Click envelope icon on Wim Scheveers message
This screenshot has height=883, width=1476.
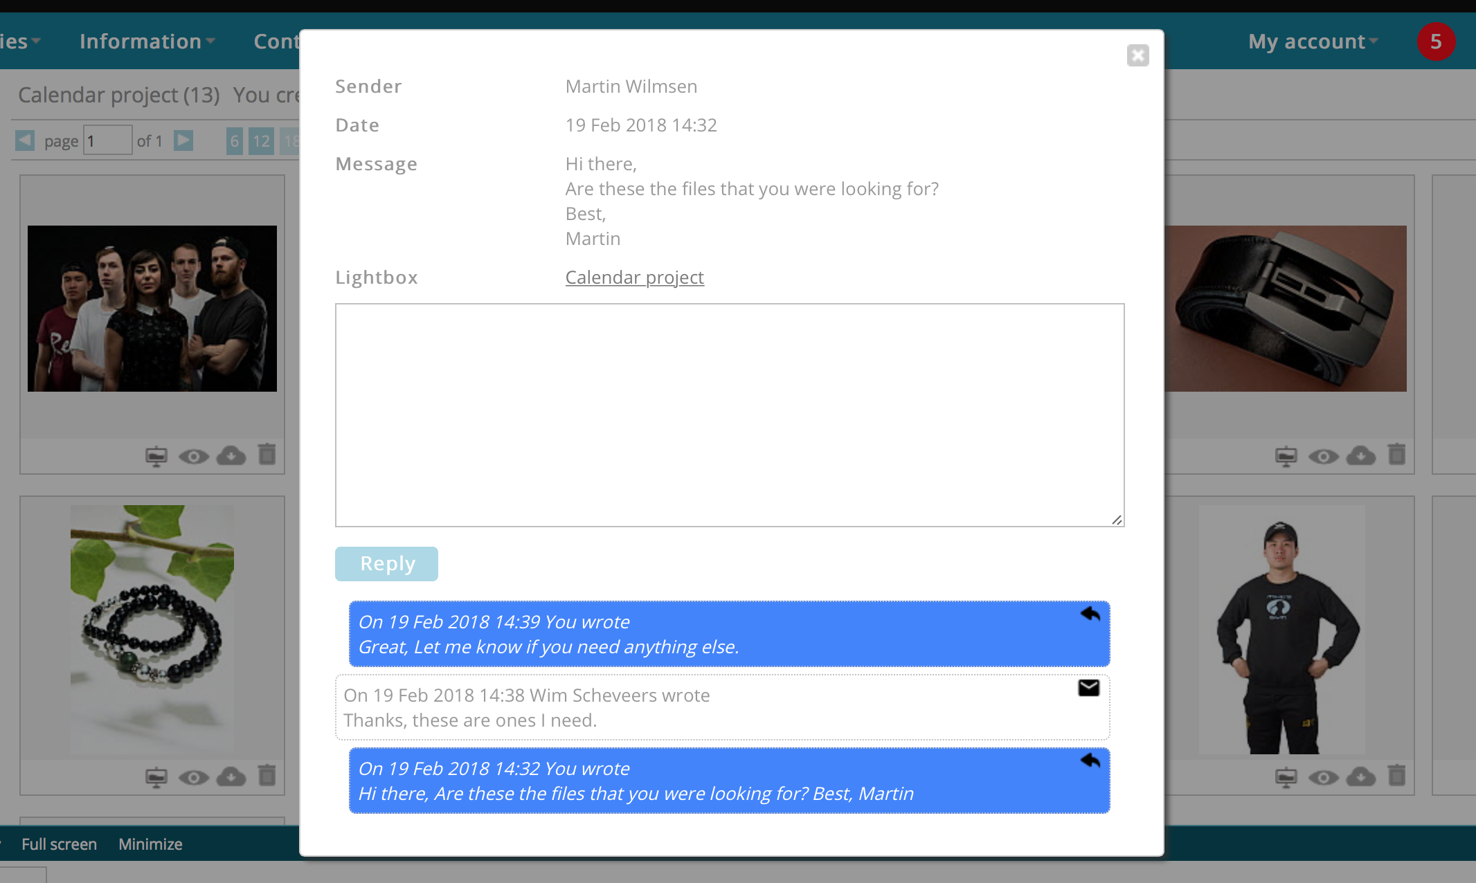[1089, 688]
